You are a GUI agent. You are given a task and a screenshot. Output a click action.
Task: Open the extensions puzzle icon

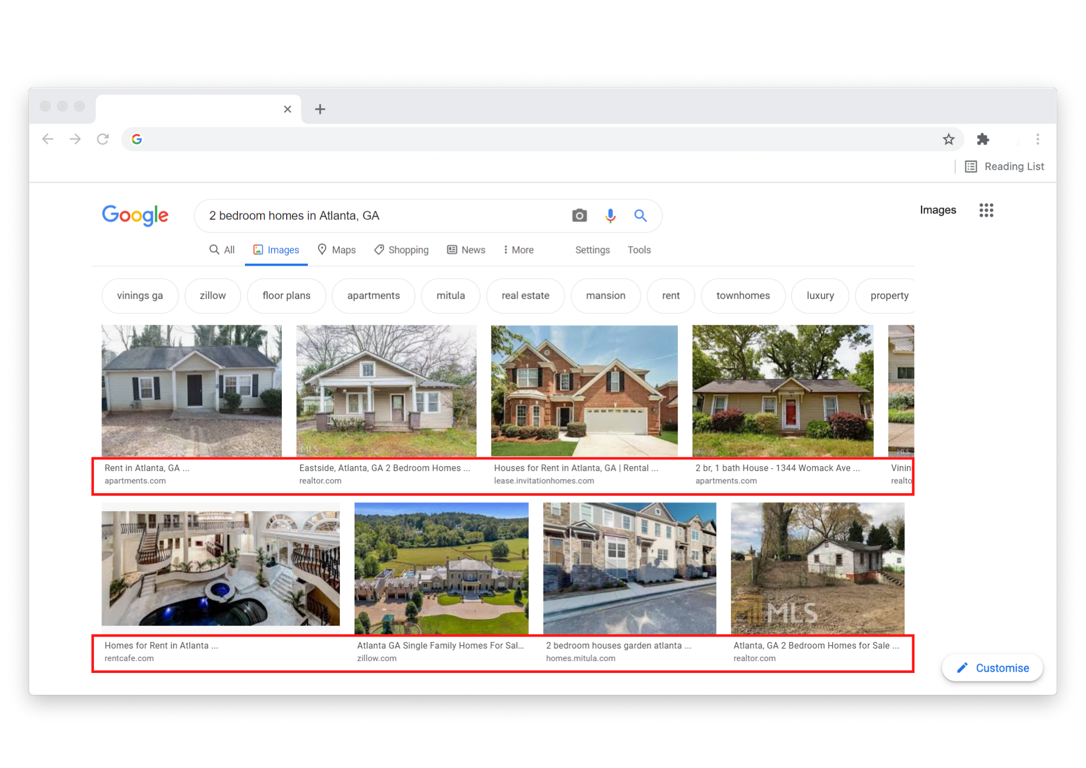pyautogui.click(x=982, y=139)
